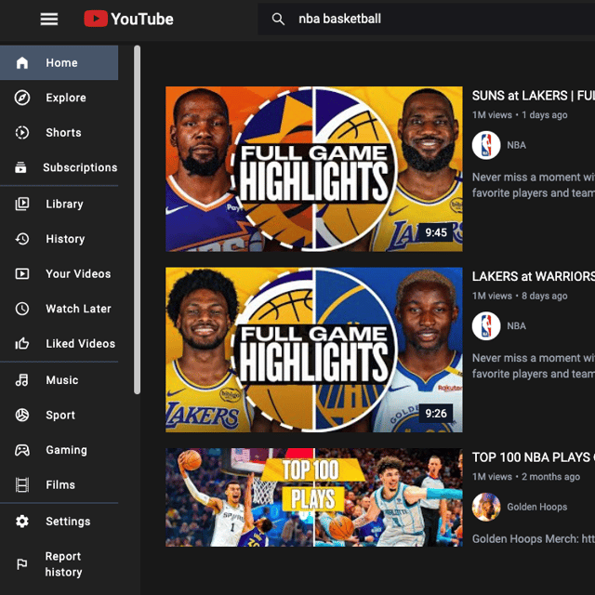
Task: Play the LAKERS at WARRIORS highlights thumbnail
Action: point(313,350)
